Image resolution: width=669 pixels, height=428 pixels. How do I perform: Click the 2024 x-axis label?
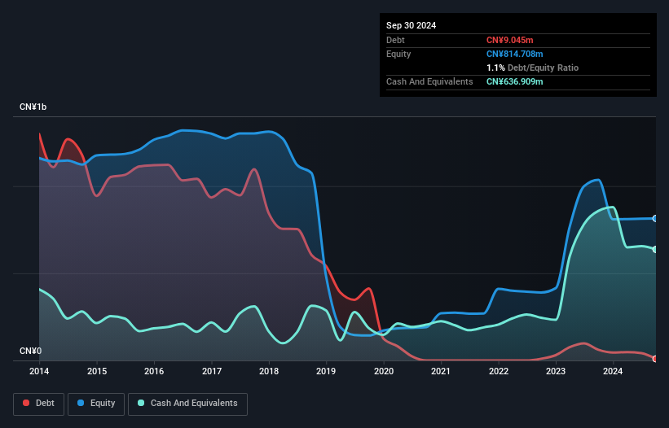613,371
